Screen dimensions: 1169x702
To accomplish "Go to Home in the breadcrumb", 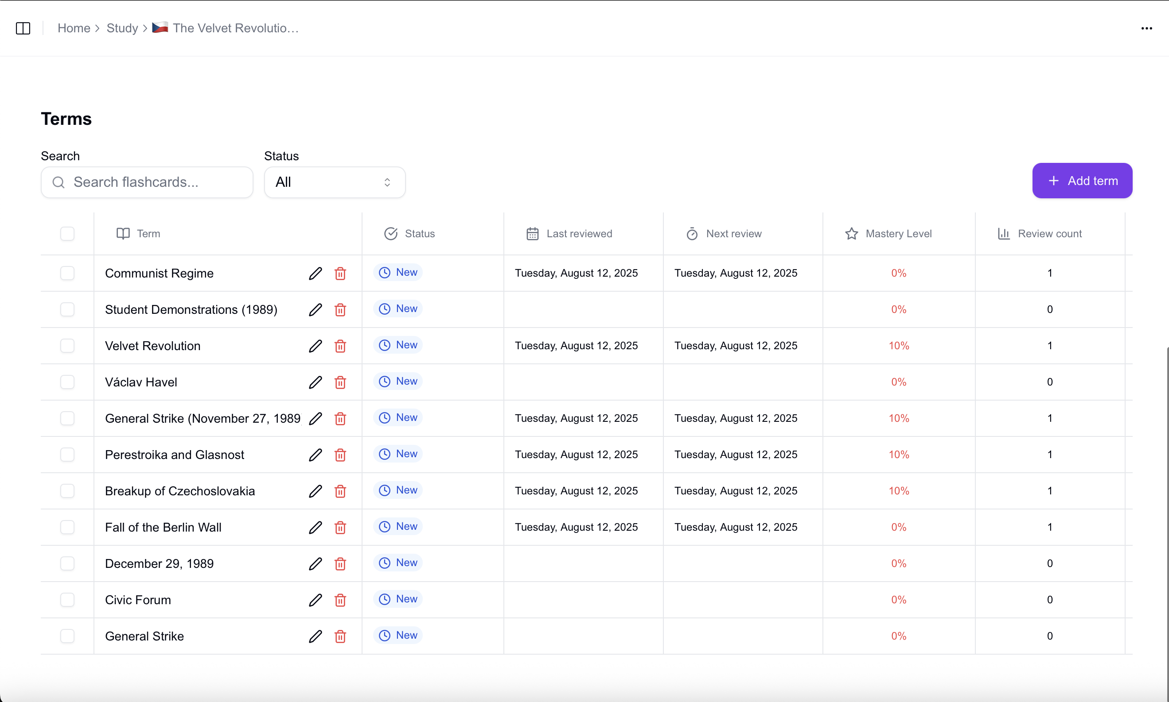I will (74, 28).
